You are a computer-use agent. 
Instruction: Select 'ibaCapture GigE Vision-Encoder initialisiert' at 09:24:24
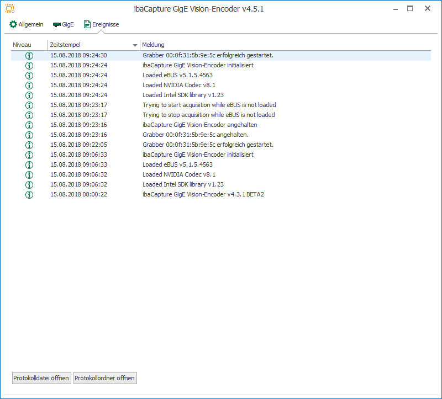coord(198,65)
